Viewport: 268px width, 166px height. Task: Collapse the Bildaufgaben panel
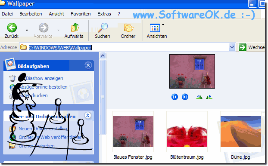(88, 65)
